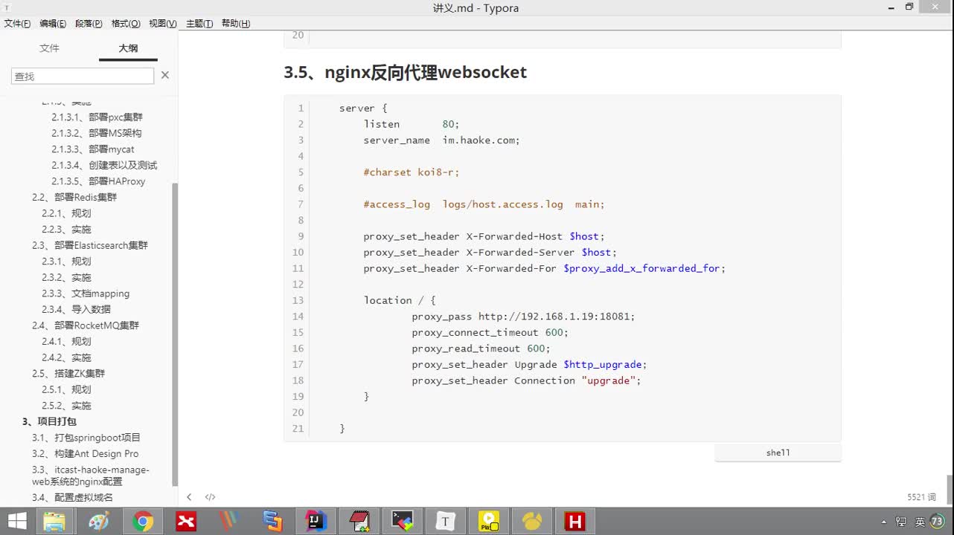Open the striped colorful taskbar icon
This screenshot has height=535, width=954.
pos(229,521)
